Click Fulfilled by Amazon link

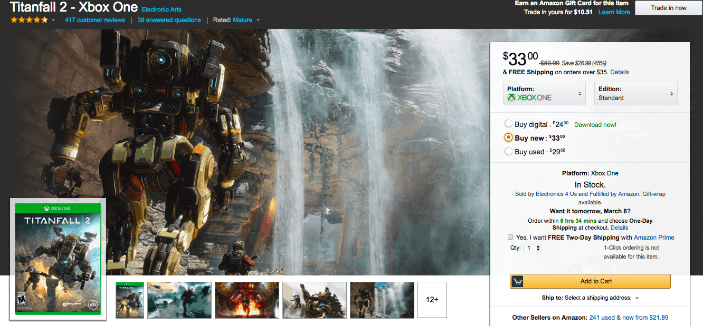tap(614, 194)
